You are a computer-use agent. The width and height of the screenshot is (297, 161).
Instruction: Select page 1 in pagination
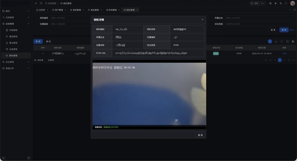coord(280,60)
